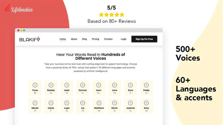Screen dimensions: 223x125
Task: Play Leon's voice preview
Action: pos(99,85)
